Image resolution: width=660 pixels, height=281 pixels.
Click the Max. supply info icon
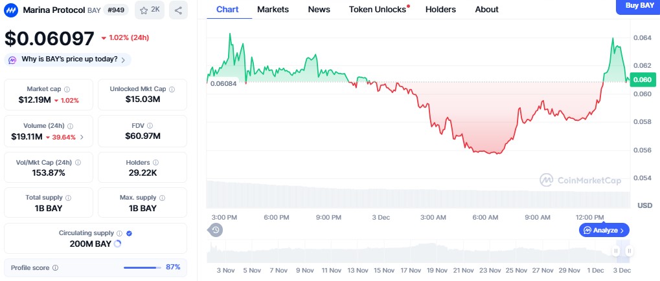tap(163, 198)
